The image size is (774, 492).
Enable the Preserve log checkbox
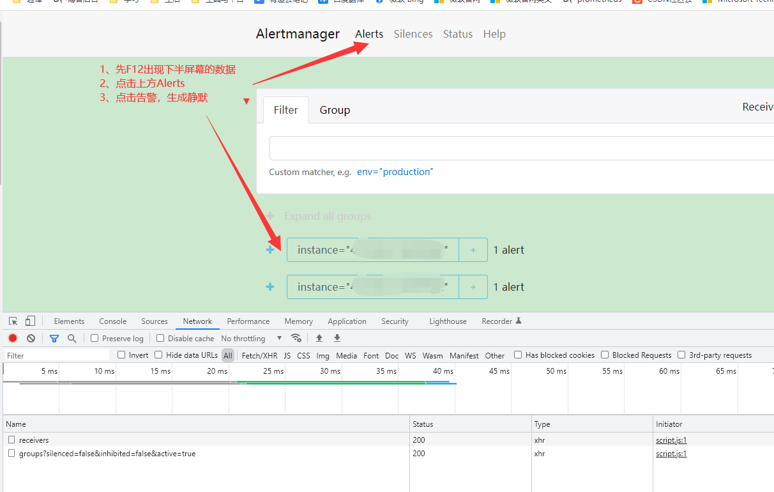point(95,338)
